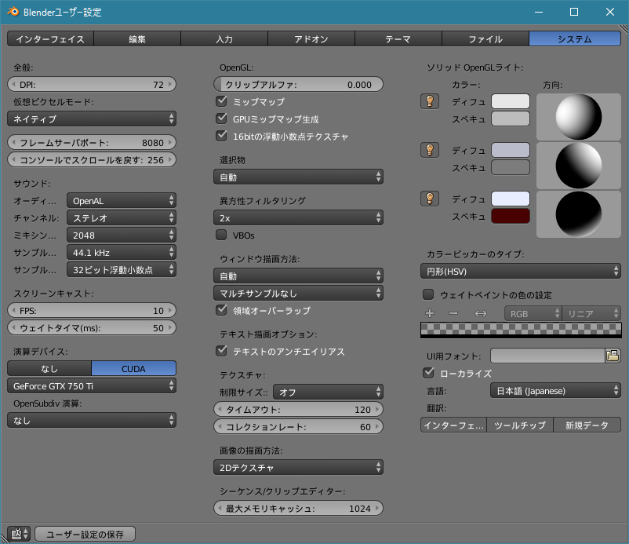
Task: Toggle the second solid OpenGL light bulb
Action: 429,150
